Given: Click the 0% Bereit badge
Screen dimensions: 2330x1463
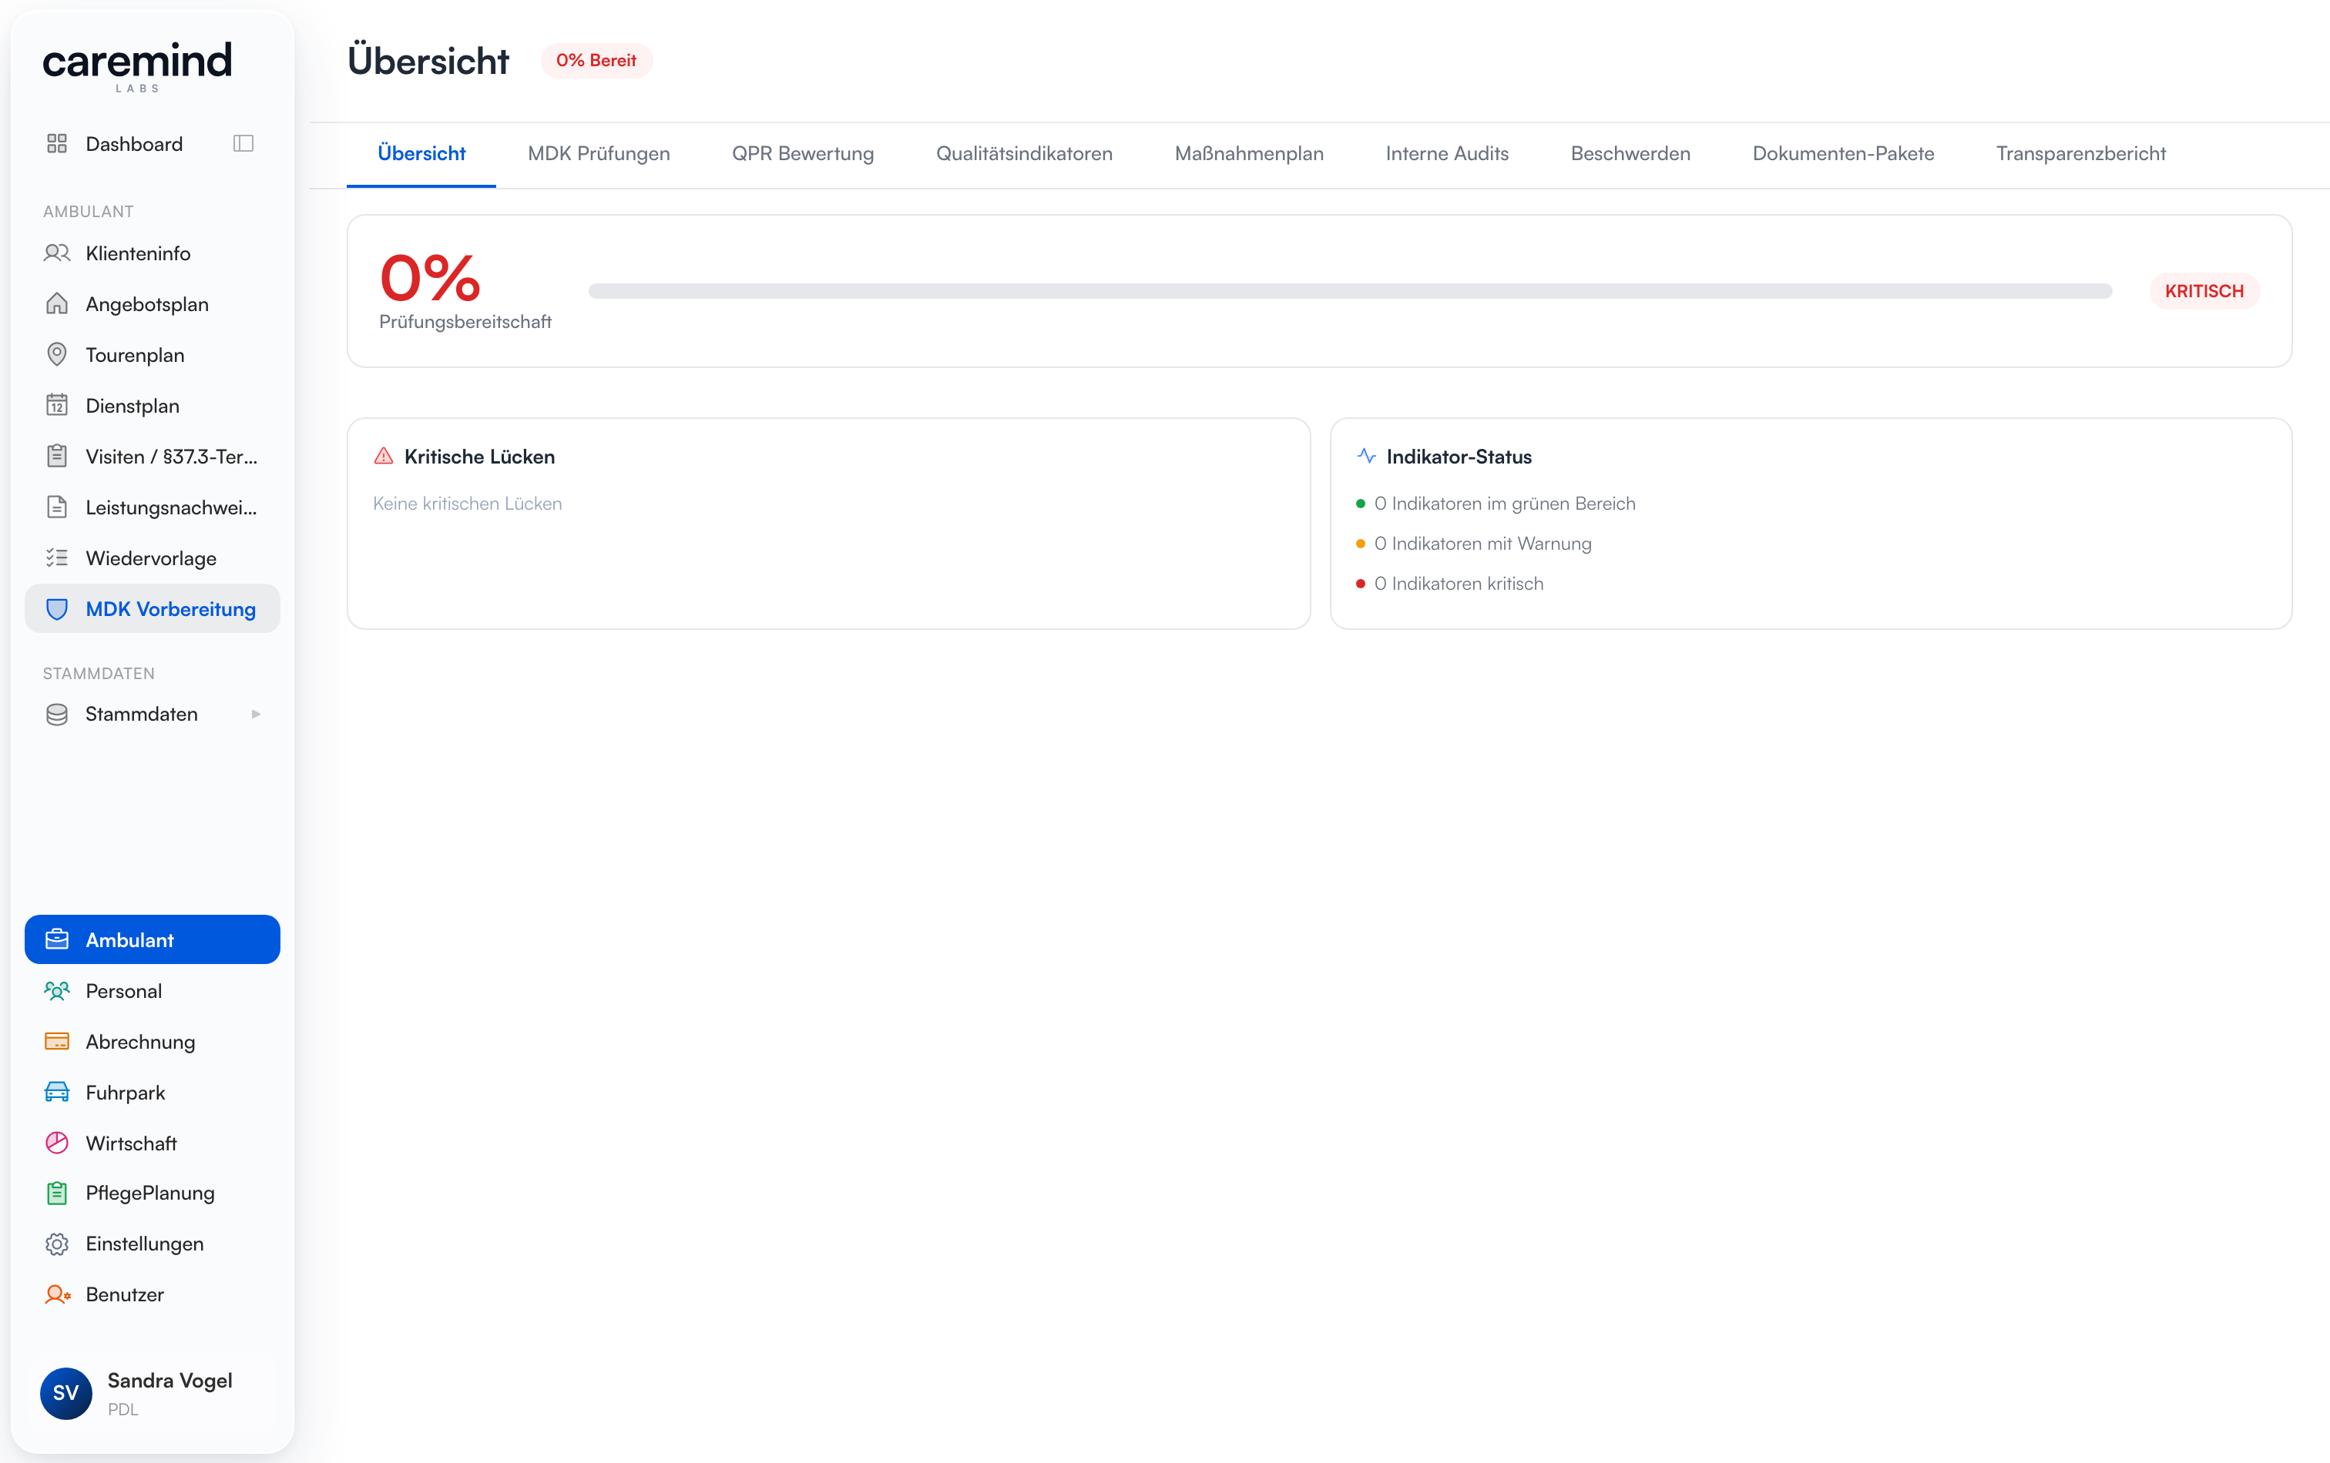Looking at the screenshot, I should (x=596, y=61).
